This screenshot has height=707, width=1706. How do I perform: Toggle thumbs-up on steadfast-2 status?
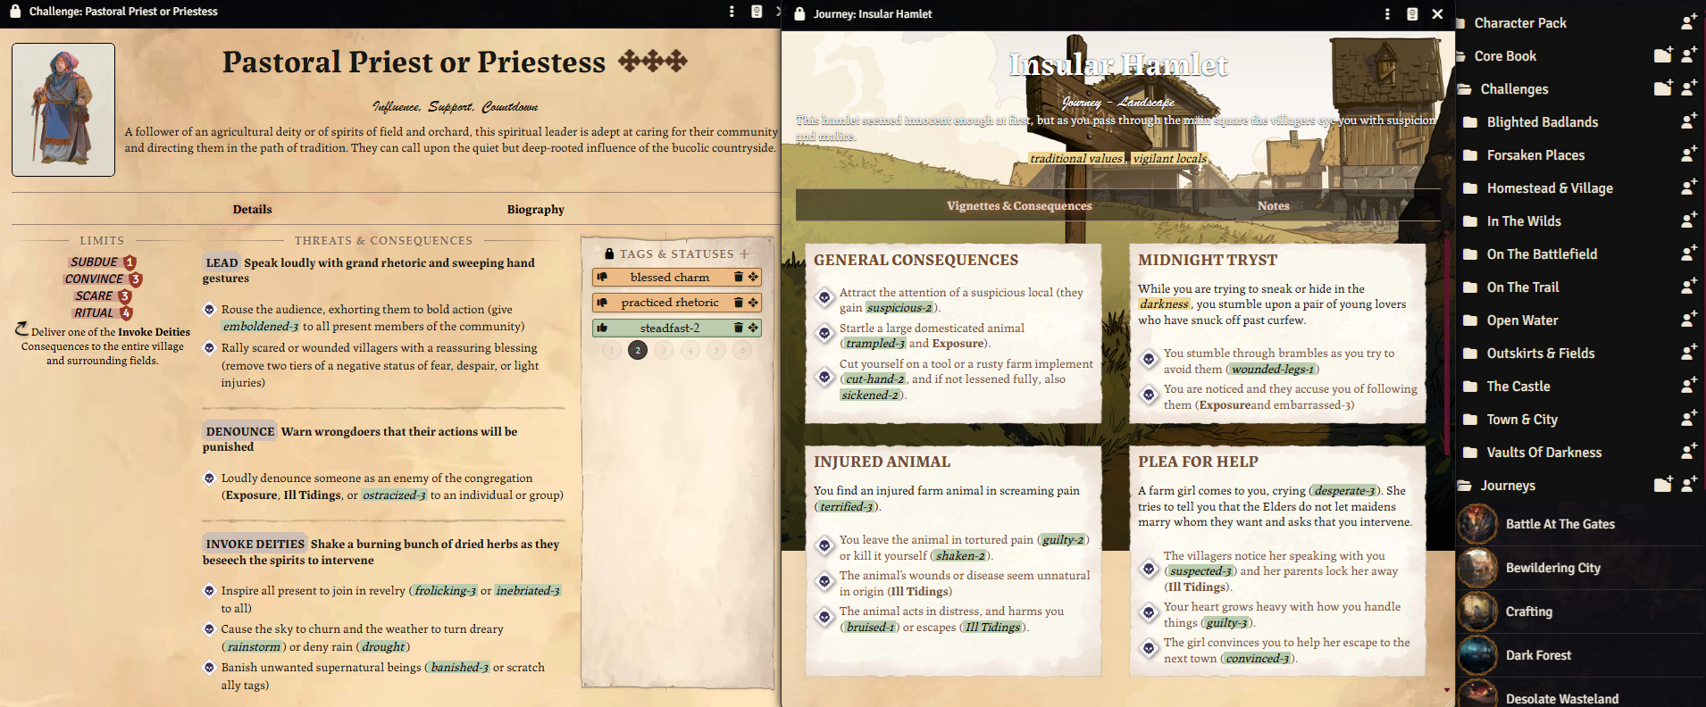point(602,328)
